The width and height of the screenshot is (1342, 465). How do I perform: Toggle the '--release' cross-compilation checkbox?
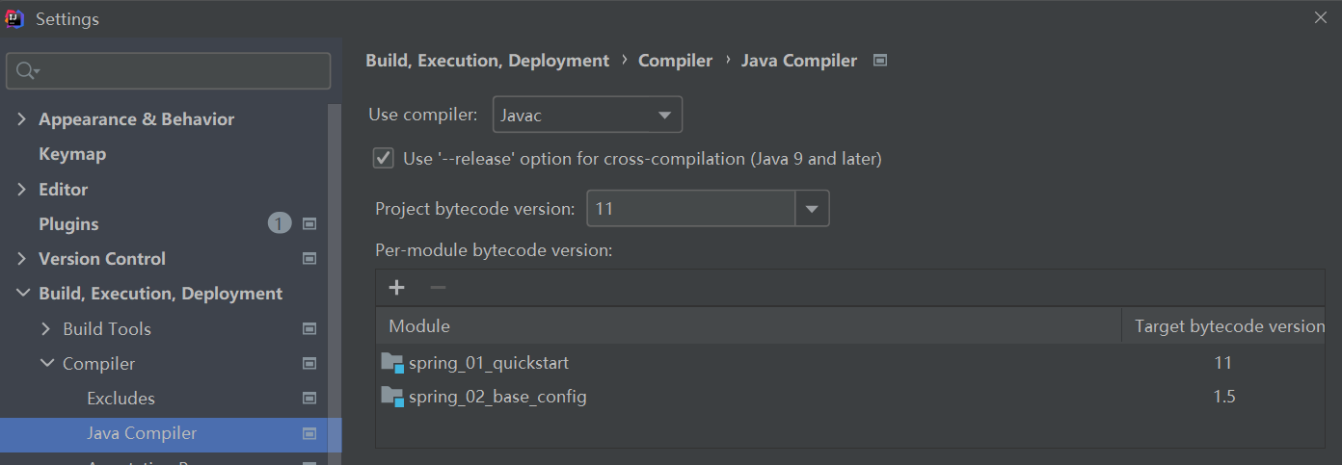coord(384,158)
